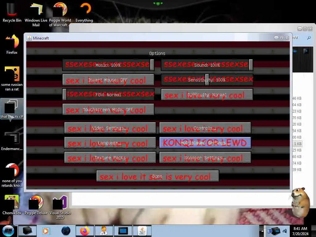
Task: Open Visual Studio 2015 shortcut
Action: pyautogui.click(x=60, y=207)
